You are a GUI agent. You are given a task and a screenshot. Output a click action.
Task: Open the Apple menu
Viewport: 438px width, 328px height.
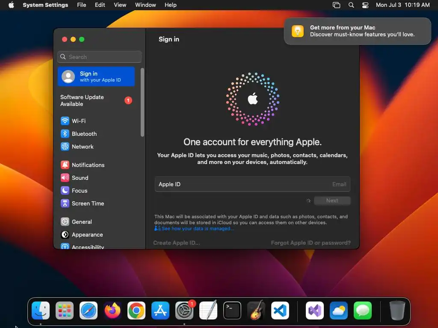(11, 5)
